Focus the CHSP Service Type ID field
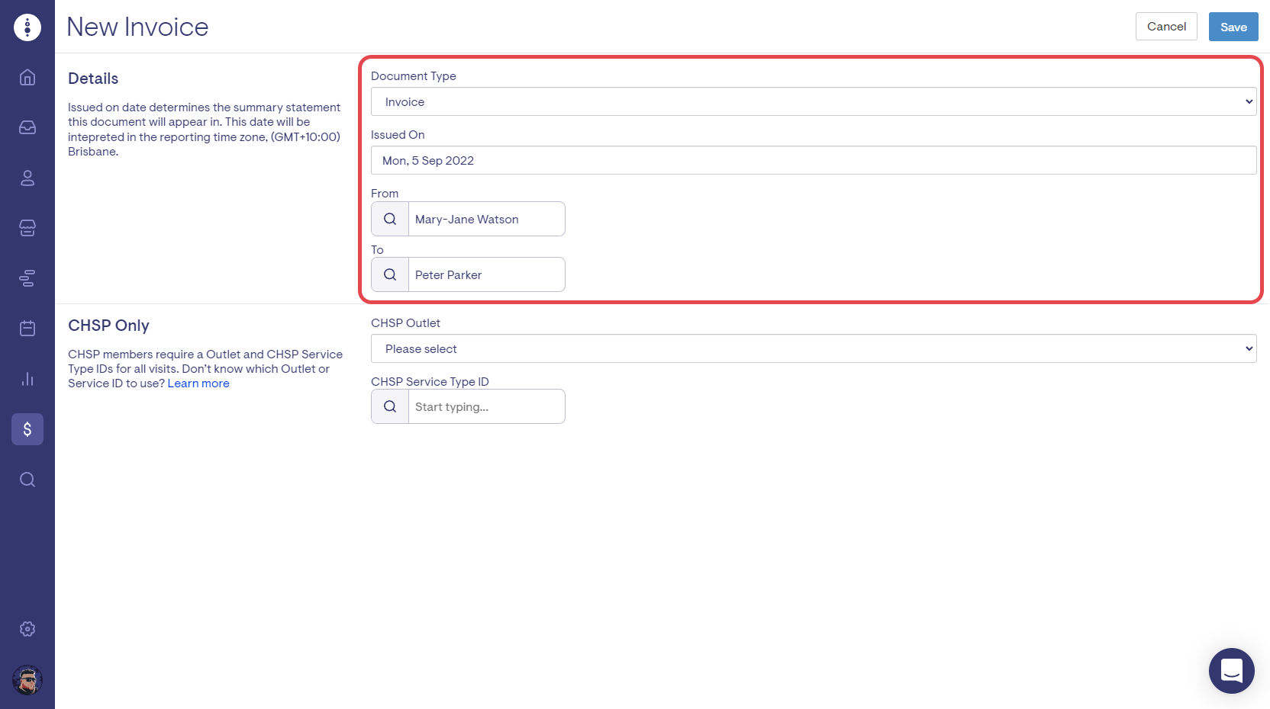The width and height of the screenshot is (1270, 709). click(486, 406)
